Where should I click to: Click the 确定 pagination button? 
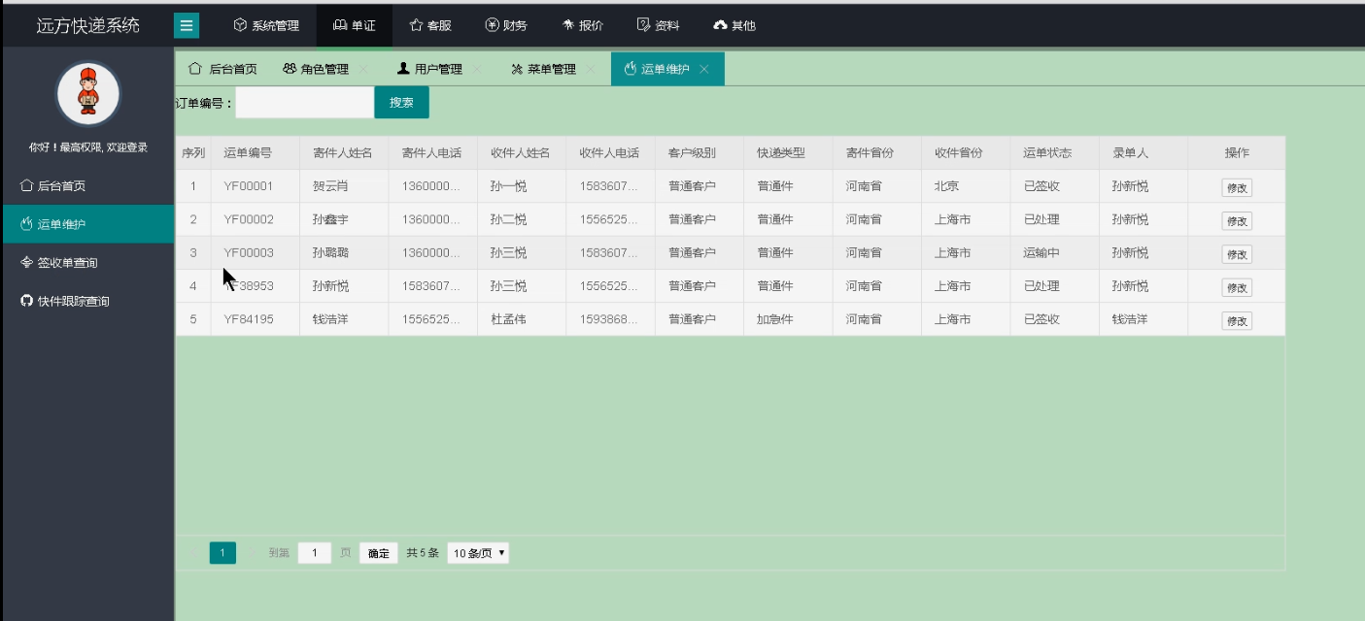[x=379, y=553]
